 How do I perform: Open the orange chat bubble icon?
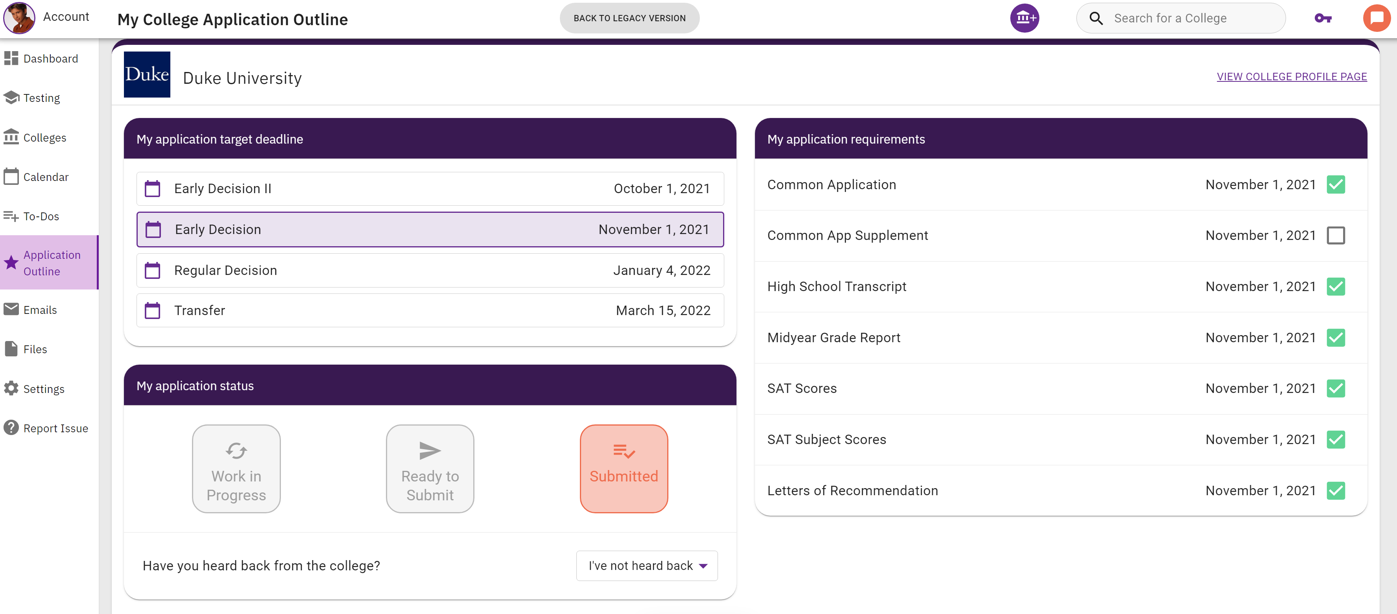1377,18
